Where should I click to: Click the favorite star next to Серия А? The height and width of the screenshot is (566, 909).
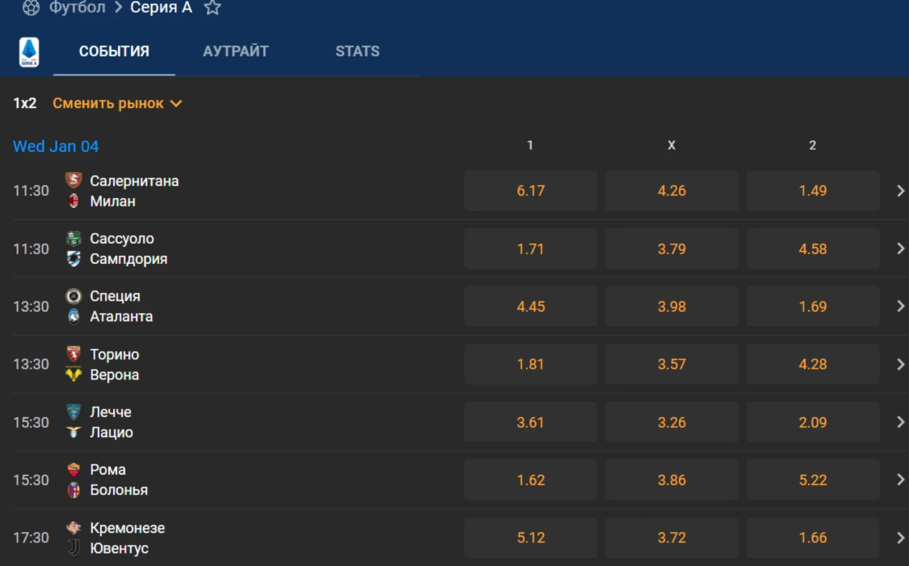pyautogui.click(x=212, y=8)
